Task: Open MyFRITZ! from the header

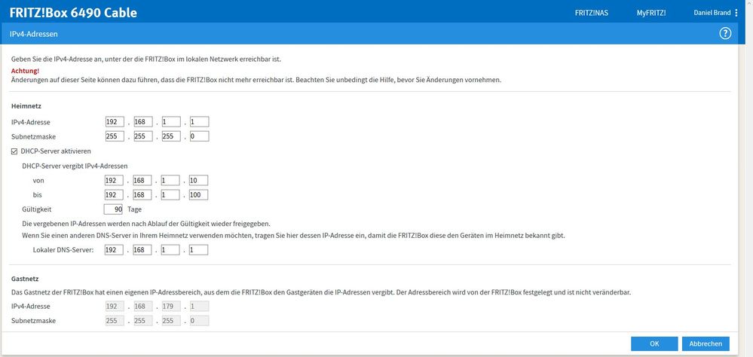Action: tap(651, 13)
